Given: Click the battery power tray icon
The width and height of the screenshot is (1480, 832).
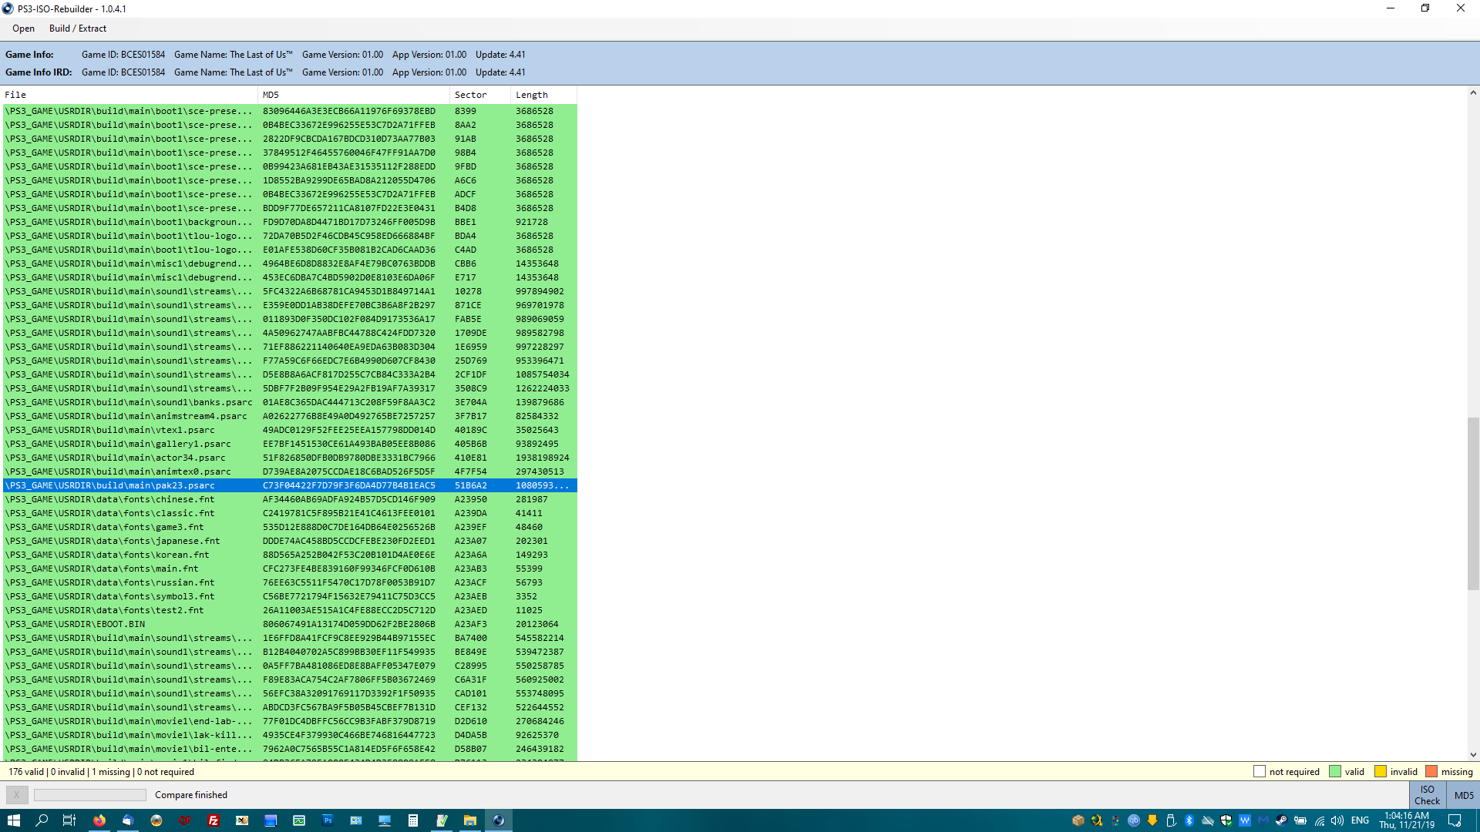Looking at the screenshot, I should (x=1300, y=820).
